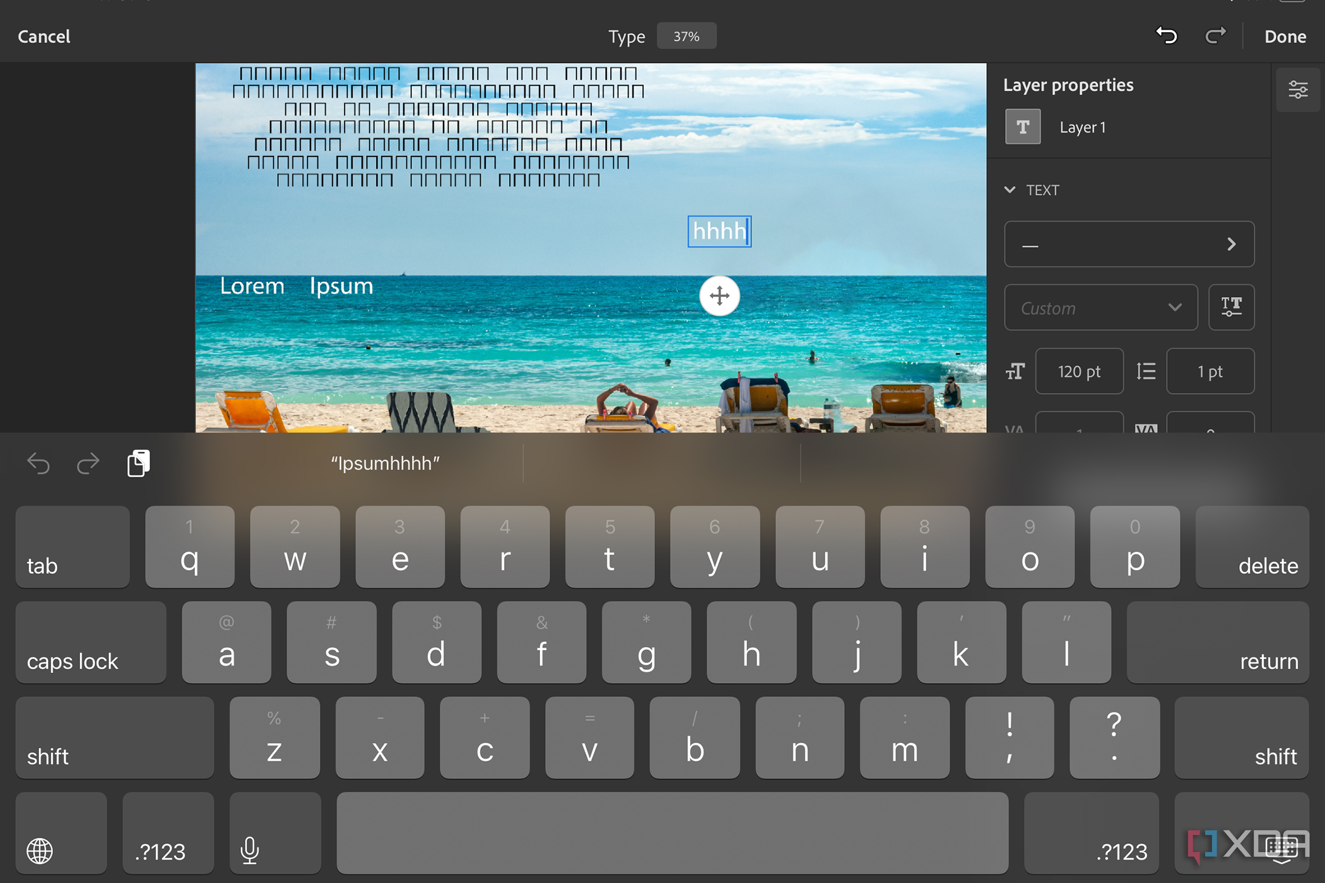Image resolution: width=1325 pixels, height=883 pixels.
Task: Click the redo arrow icon
Action: tap(1213, 37)
